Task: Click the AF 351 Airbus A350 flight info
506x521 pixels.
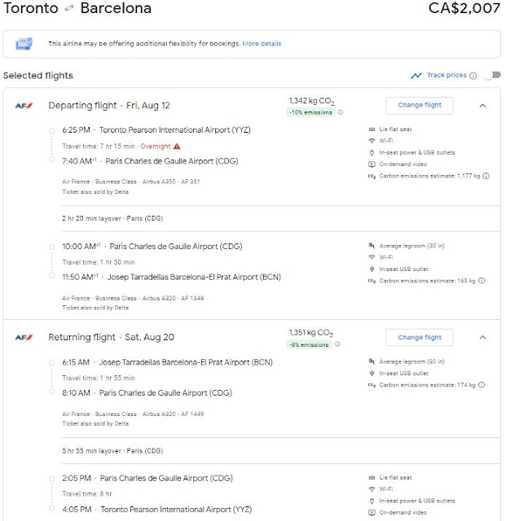Action: [130, 182]
